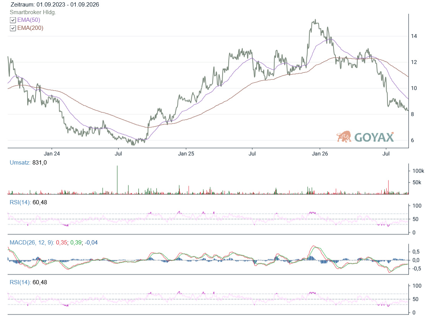Viewport: 436px width, 316px height.
Task: Click the price peak near 15 before Jan 26
Action: (315, 21)
